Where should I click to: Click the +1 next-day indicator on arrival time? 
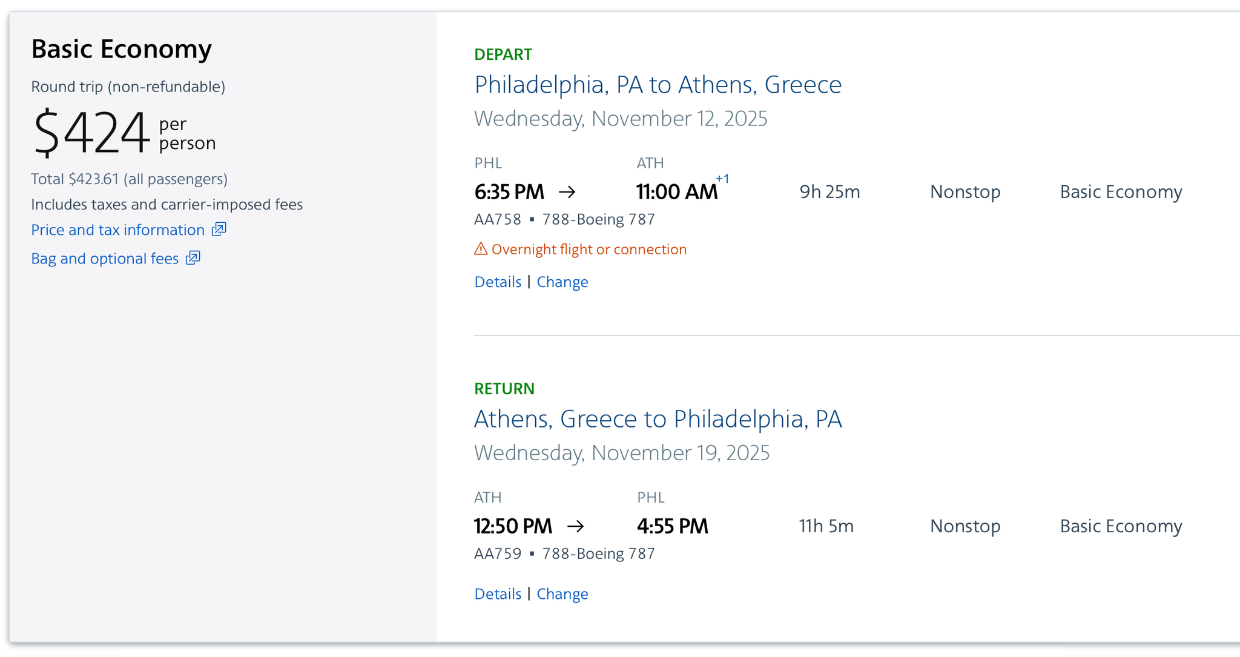[x=722, y=179]
